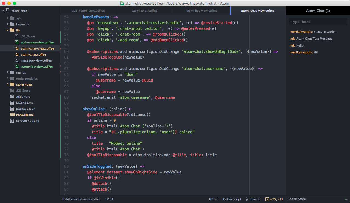Viewport: 350px width, 203px height.
Task: Click the file icon beside .gitignore
Action: click(x=12, y=96)
